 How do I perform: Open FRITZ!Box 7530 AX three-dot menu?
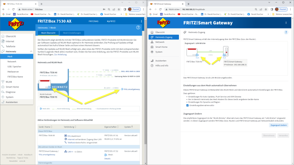[x=142, y=21]
